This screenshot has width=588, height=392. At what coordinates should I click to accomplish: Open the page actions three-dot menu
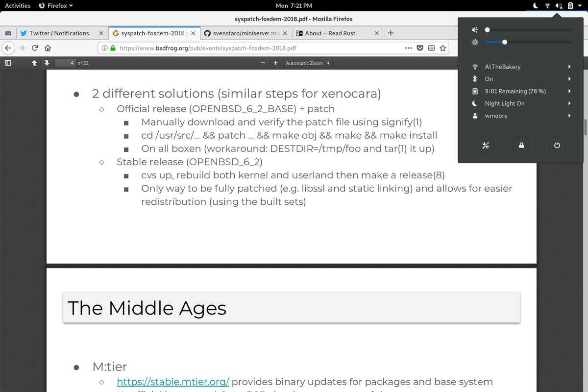[x=409, y=48]
